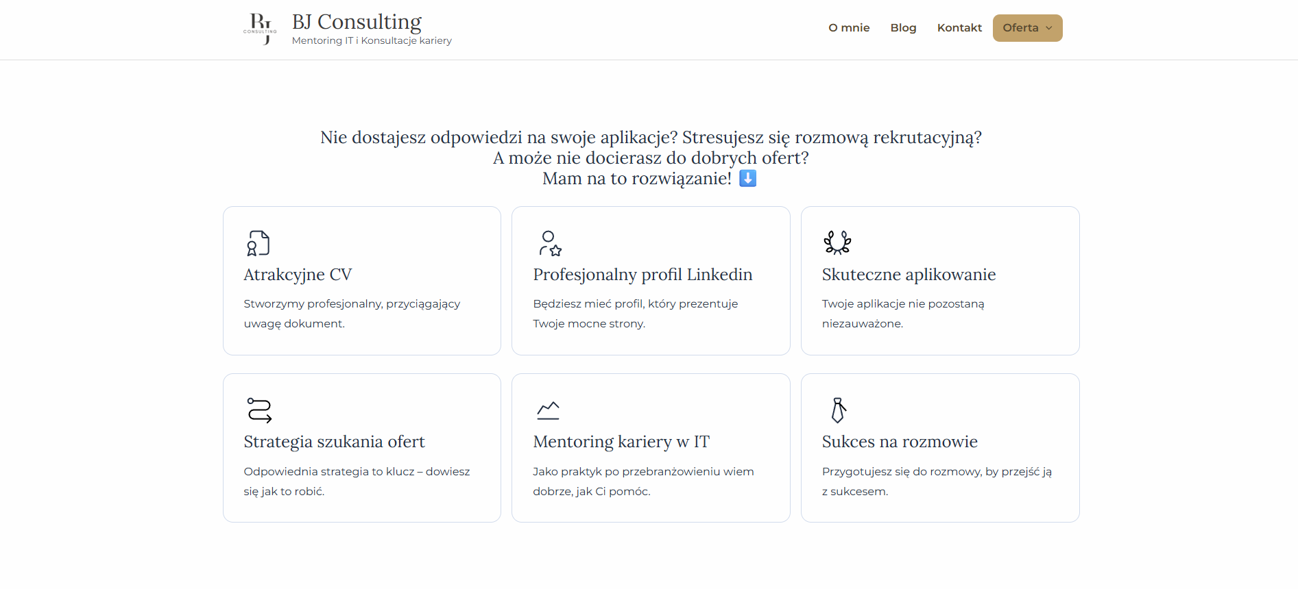Screen dimensions: 1298x589
Task: Click the blue down-arrow emoji after Mam na to rozwiązanie
Action: pyautogui.click(x=747, y=178)
